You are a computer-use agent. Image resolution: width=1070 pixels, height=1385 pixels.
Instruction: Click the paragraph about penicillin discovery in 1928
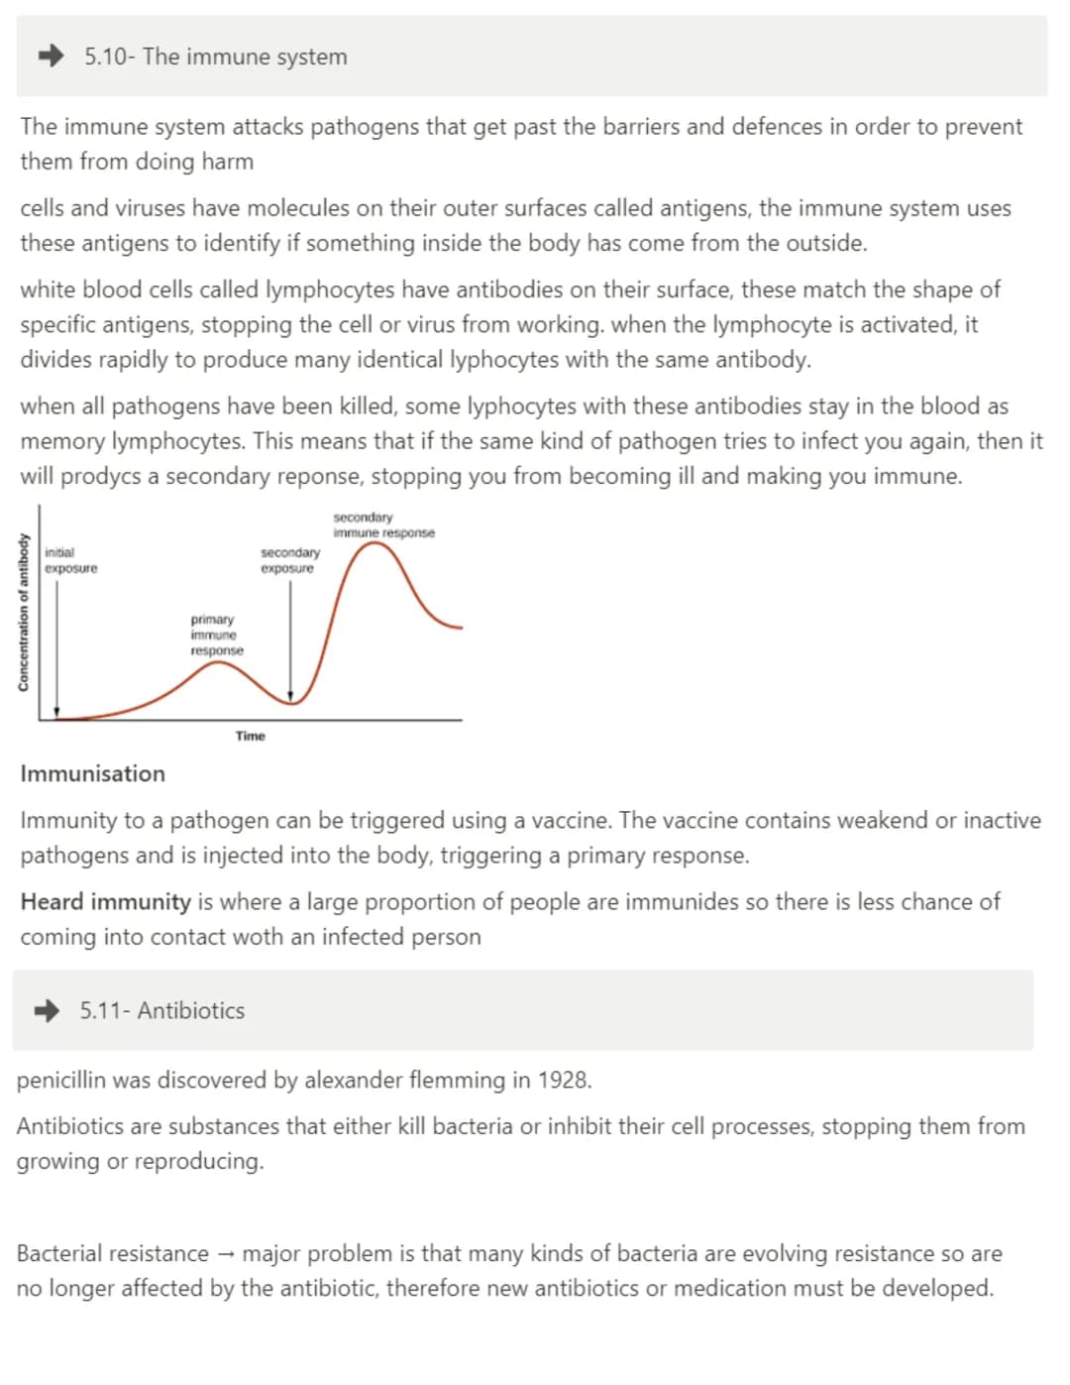point(304,1080)
